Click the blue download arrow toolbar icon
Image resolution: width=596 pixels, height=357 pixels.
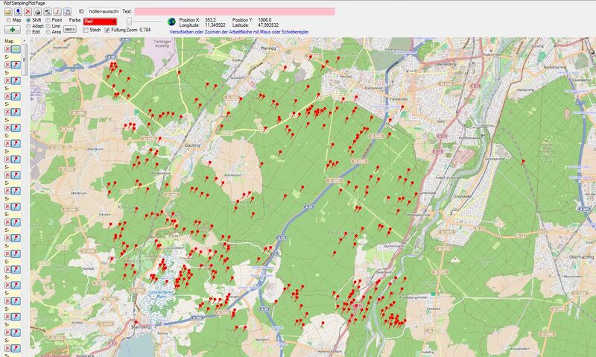coord(18,12)
